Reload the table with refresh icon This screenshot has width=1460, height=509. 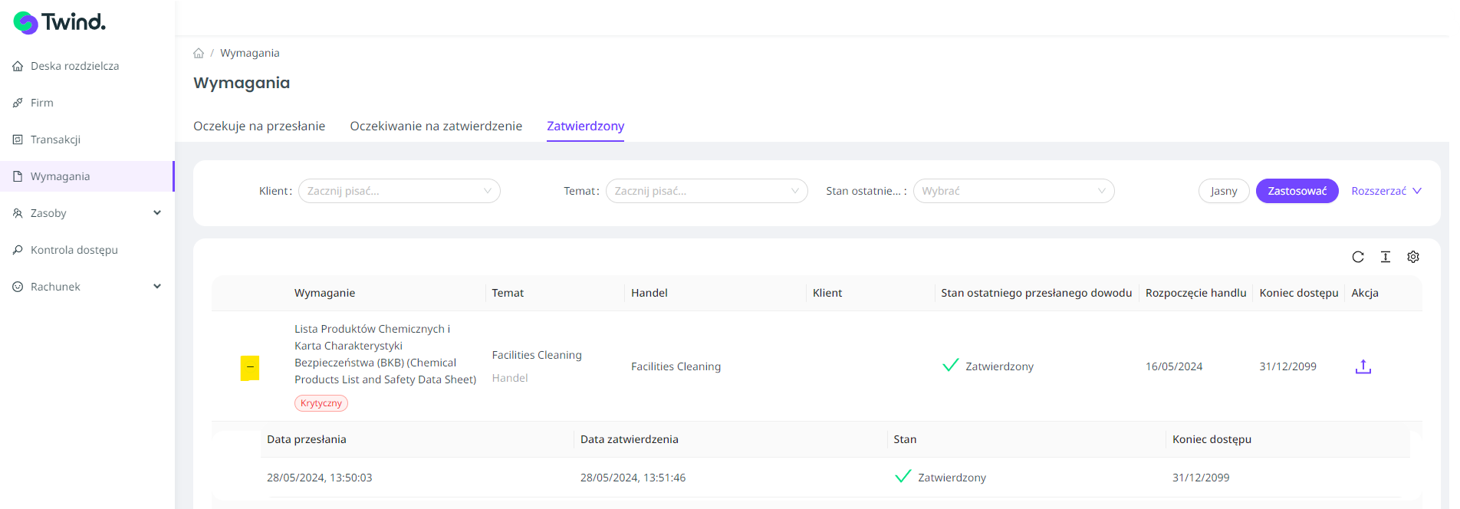click(x=1358, y=257)
